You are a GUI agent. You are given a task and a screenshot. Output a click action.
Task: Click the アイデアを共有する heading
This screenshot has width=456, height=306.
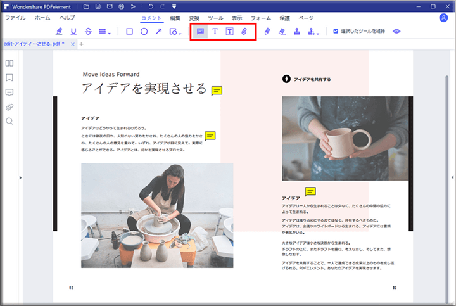tap(312, 79)
